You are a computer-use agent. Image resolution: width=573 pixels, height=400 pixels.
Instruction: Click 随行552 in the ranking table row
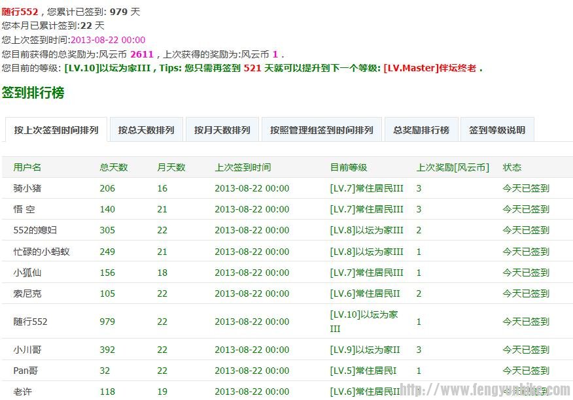[30, 322]
